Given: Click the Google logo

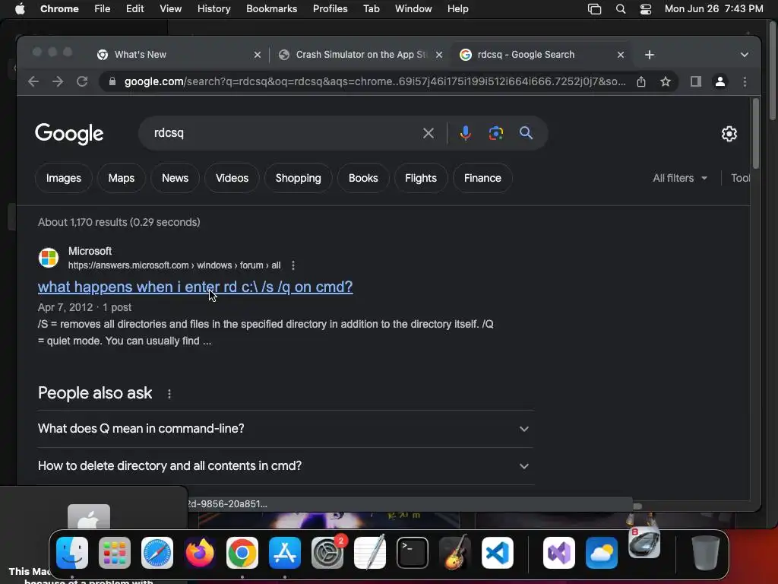Looking at the screenshot, I should click(69, 134).
